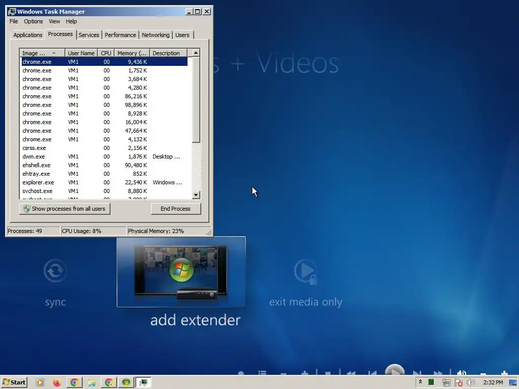Click the exit media only icon
Image resolution: width=519 pixels, height=389 pixels.
[x=306, y=272]
